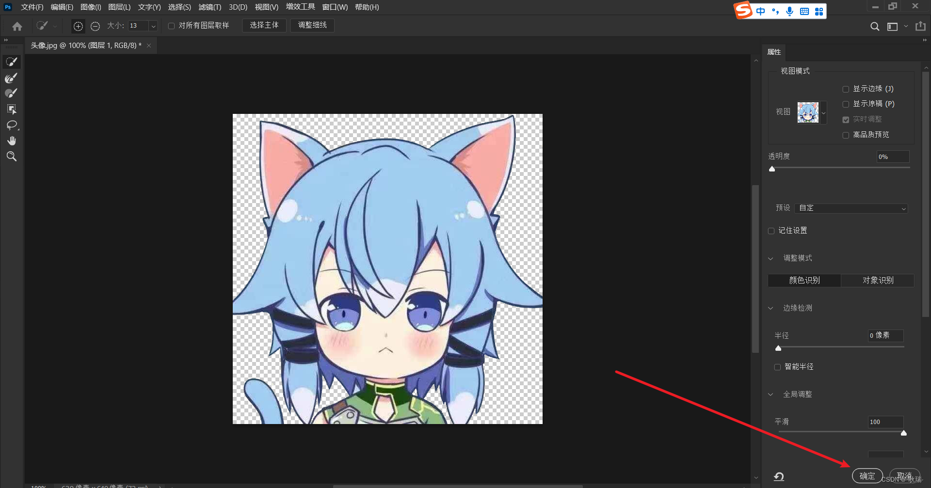This screenshot has height=488, width=931.
Task: Enable 高品质预览 checkbox
Action: pyautogui.click(x=846, y=135)
